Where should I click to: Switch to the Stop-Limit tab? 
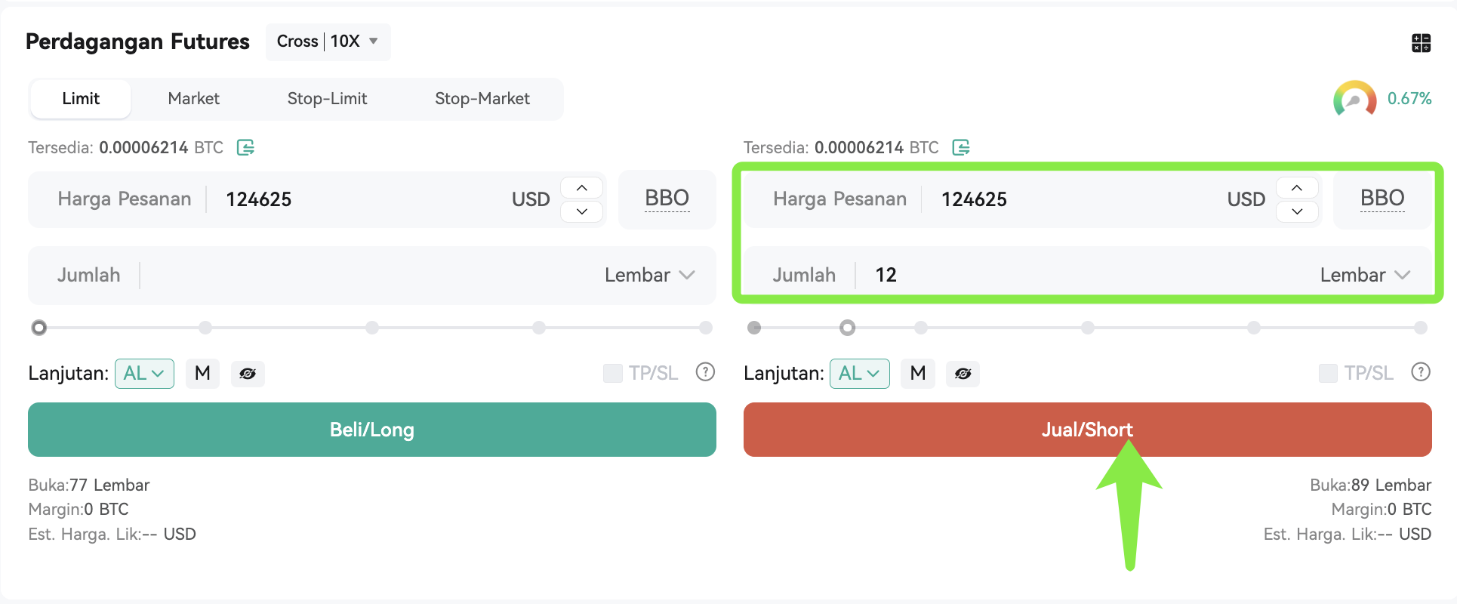pos(327,99)
